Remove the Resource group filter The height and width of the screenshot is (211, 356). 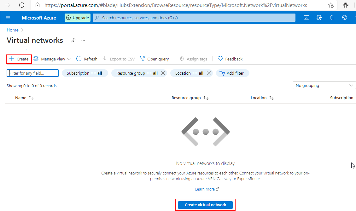[163, 73]
